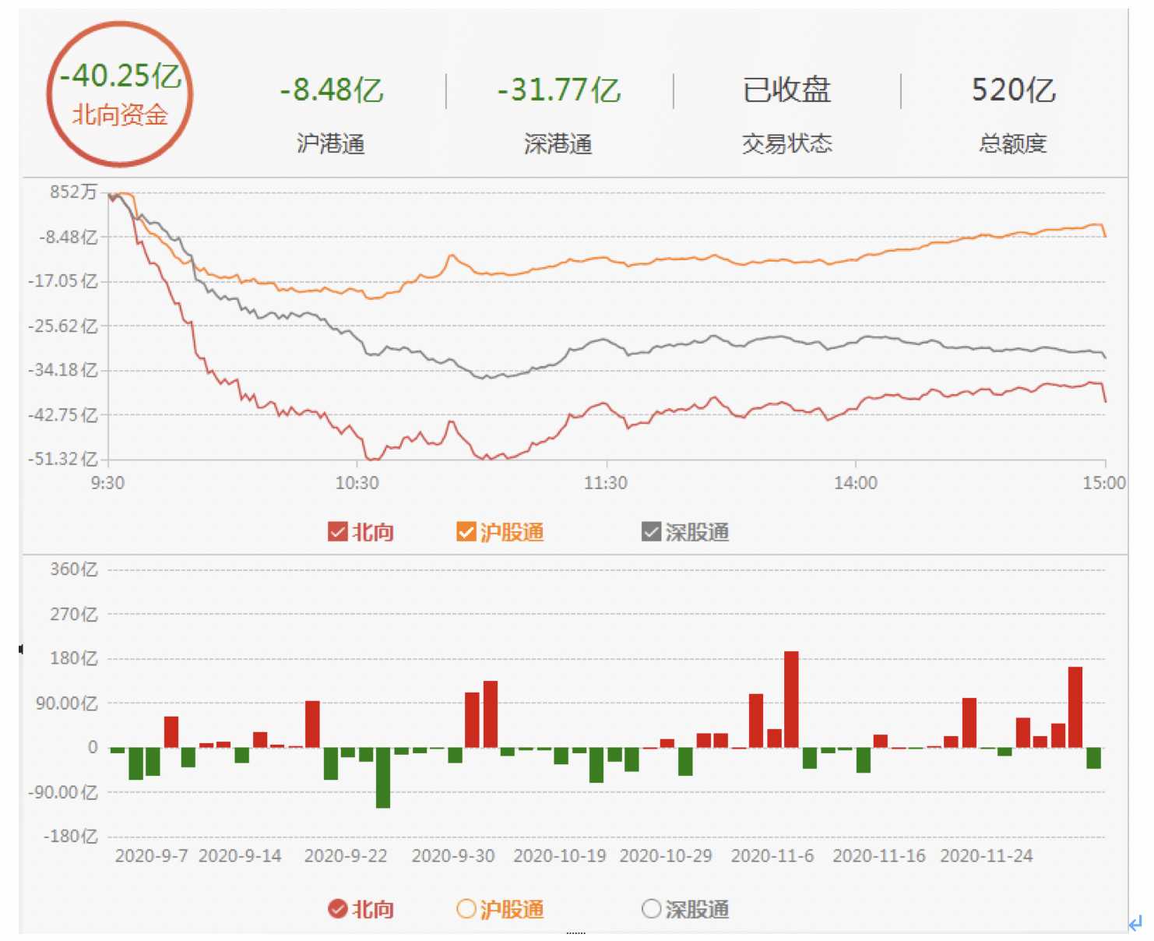1154x941 pixels.
Task: Click the 9:30 time axis label
Action: click(107, 483)
